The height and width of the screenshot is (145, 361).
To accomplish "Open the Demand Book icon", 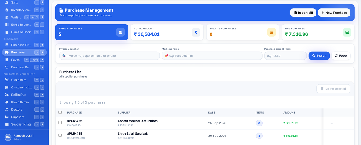I will click(x=7, y=32).
